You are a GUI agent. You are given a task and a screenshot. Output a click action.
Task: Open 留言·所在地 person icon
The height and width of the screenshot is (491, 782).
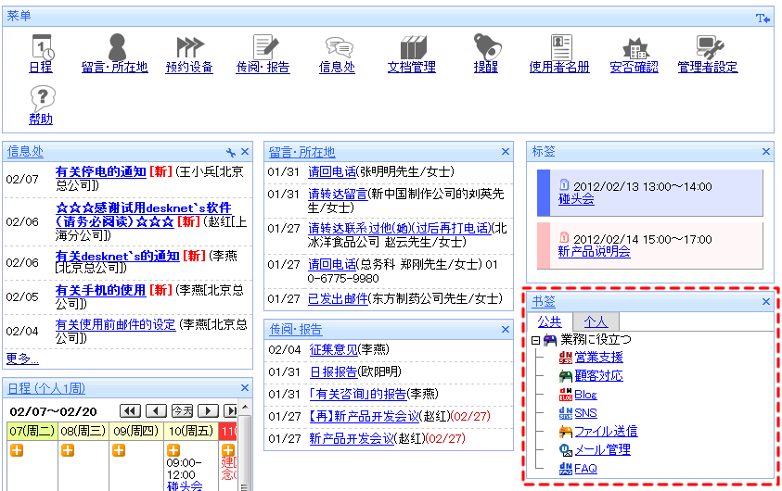pos(115,47)
